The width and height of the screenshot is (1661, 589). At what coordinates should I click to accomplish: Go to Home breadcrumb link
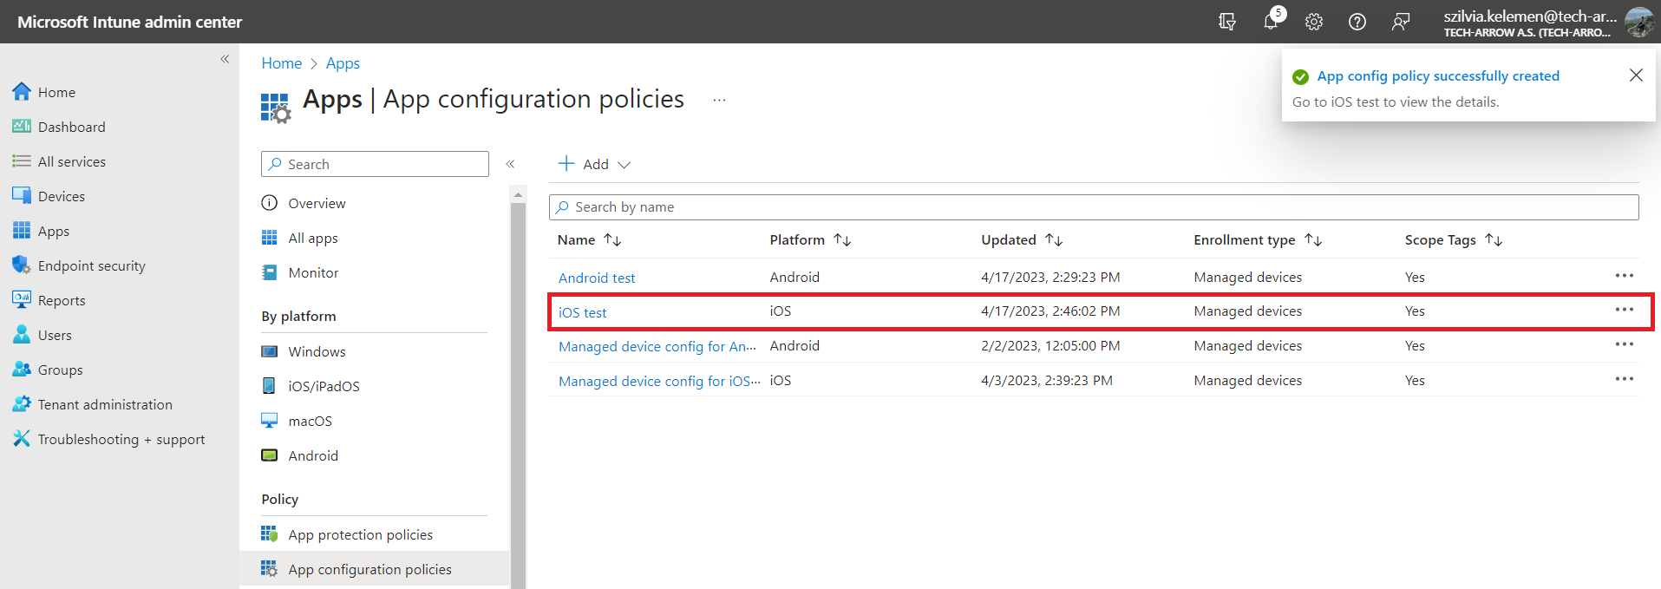(x=281, y=63)
